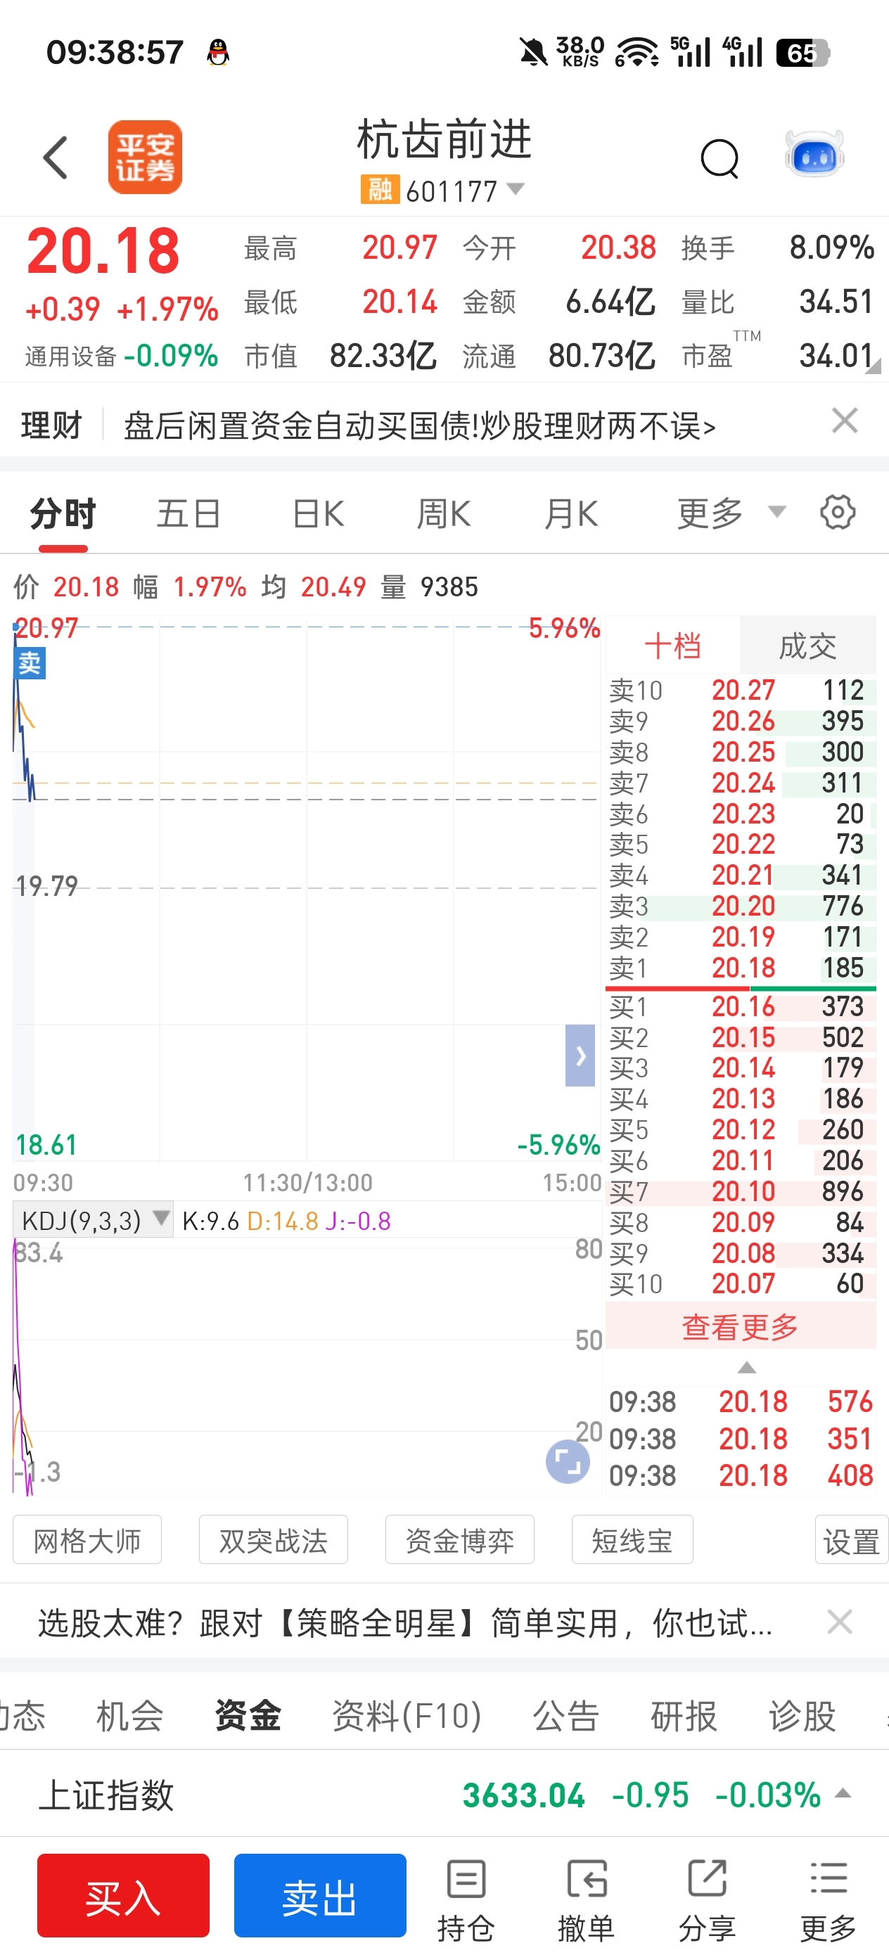
Task: Collapse order book with chevron arrow
Action: (x=580, y=1055)
